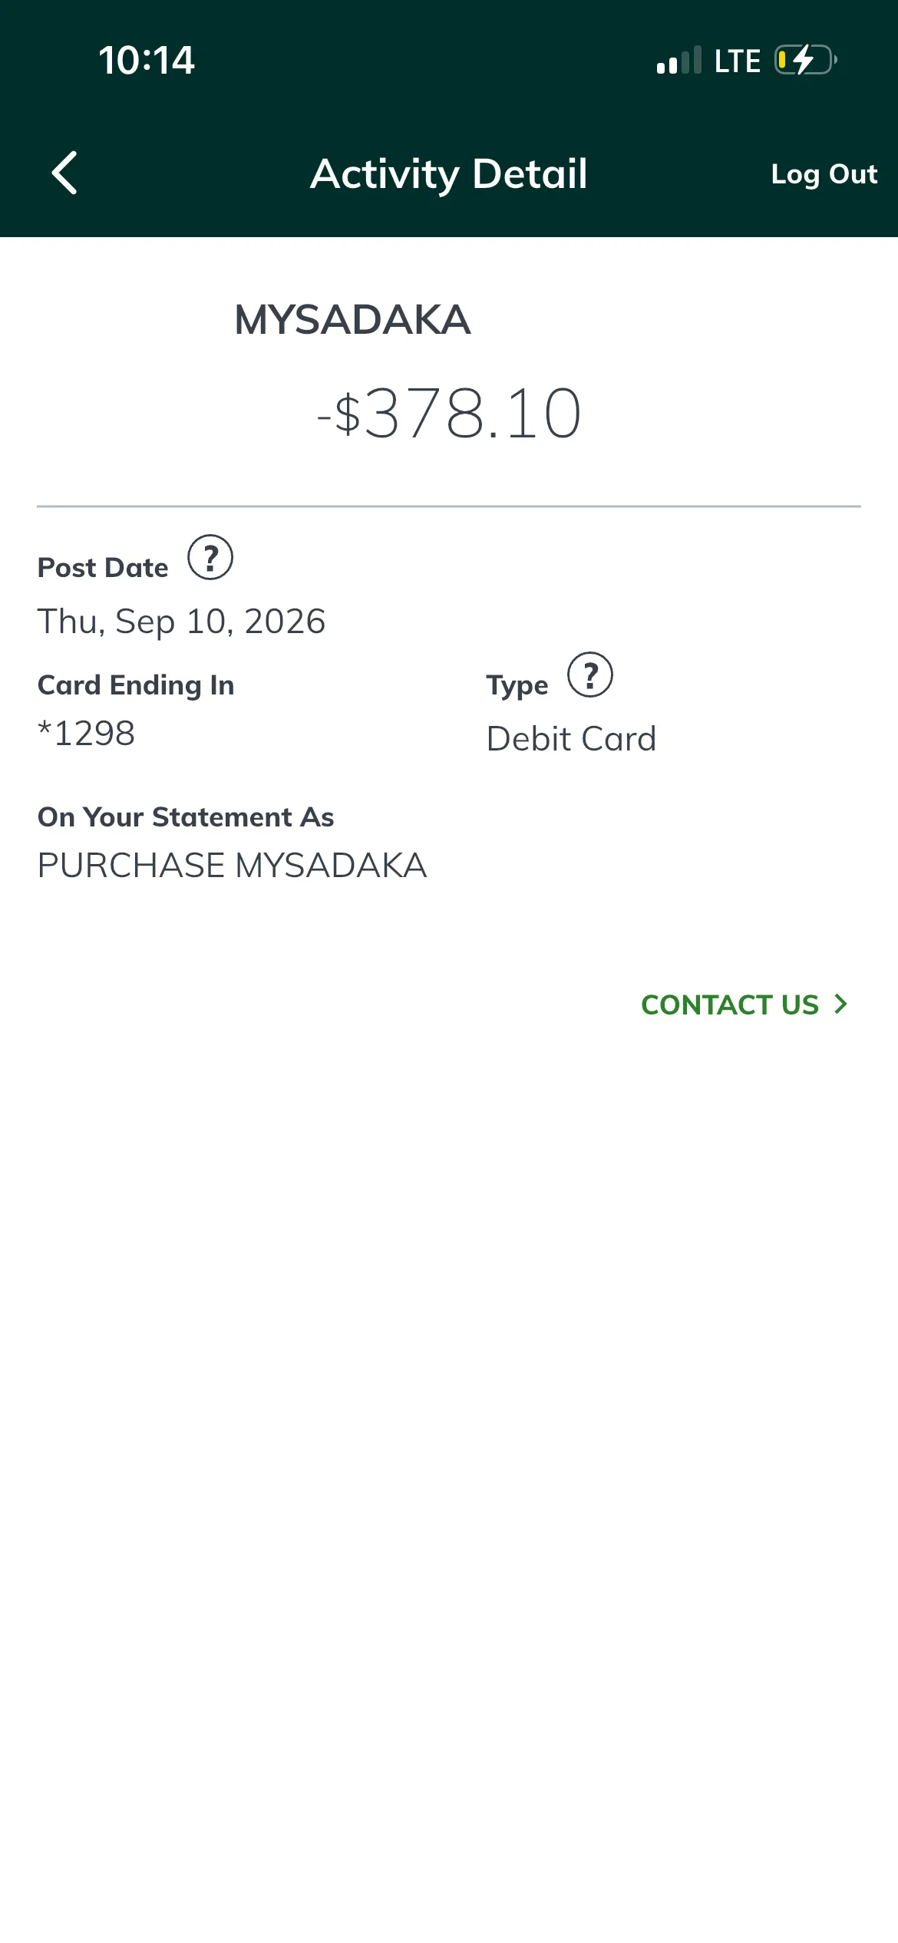
Task: Tap the Card Ending In label
Action: (x=136, y=685)
